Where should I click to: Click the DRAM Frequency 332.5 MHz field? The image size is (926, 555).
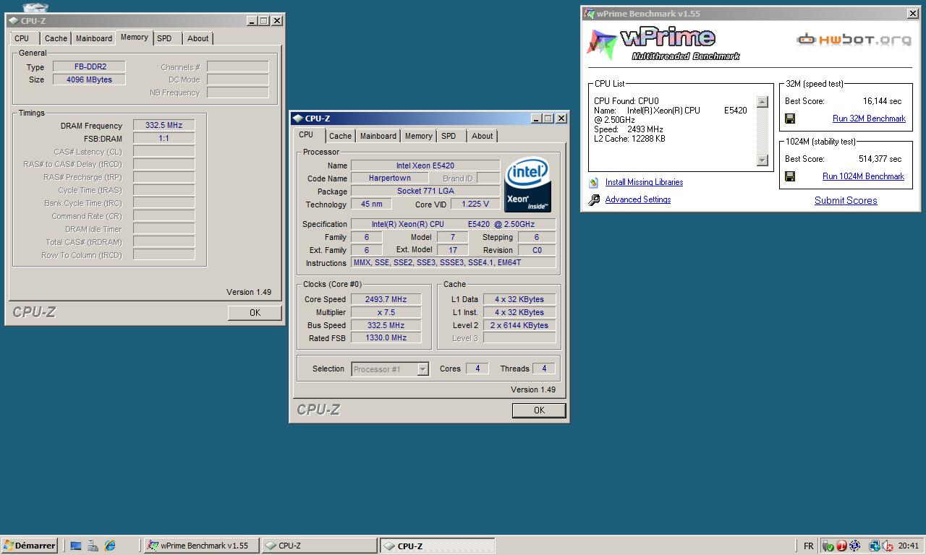[x=163, y=126]
